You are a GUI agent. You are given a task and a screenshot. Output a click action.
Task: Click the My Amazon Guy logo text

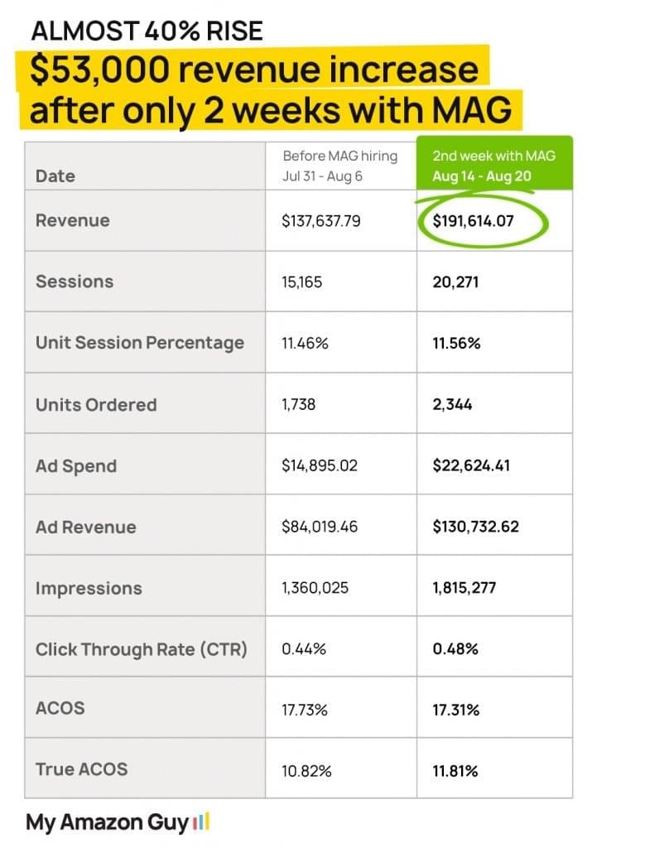pos(108,822)
